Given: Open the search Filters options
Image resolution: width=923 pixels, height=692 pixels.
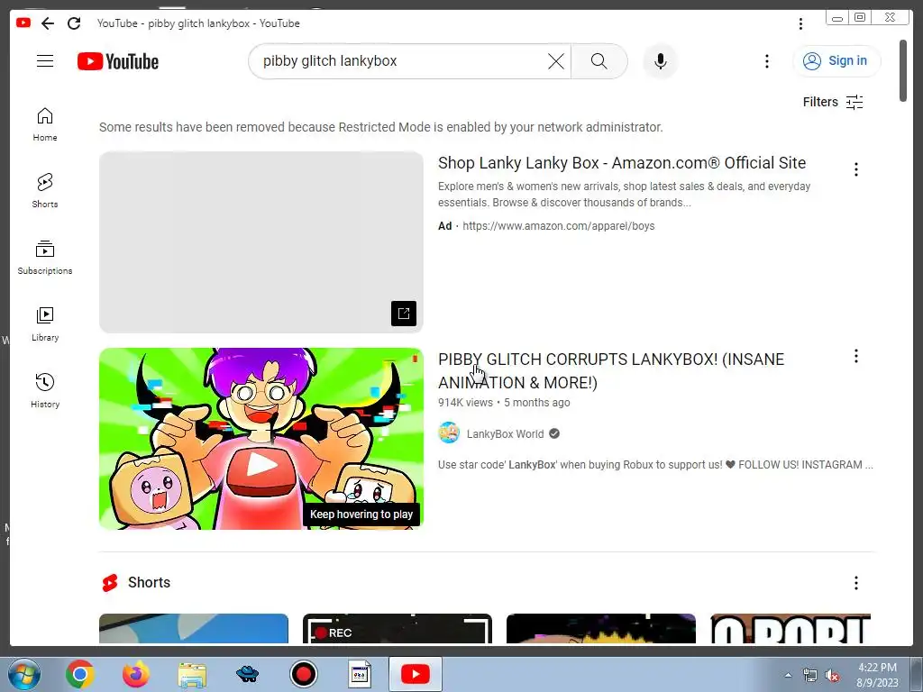Looking at the screenshot, I should [x=832, y=102].
